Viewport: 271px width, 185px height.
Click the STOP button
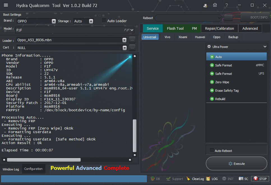pos(260,179)
